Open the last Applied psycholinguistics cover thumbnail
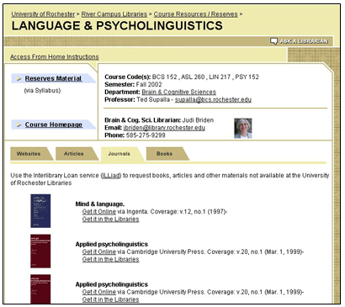The image size is (345, 307). (x=40, y=289)
